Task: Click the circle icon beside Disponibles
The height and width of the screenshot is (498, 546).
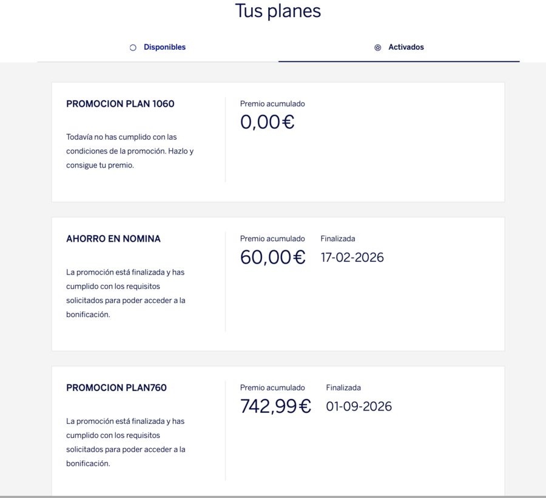Action: coord(133,47)
